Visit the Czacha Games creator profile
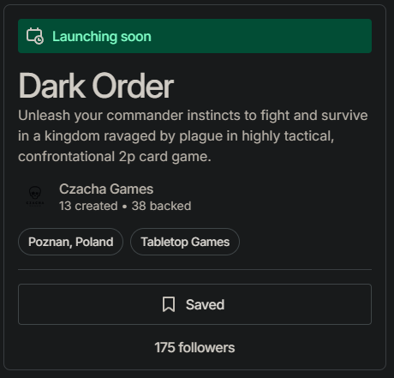 click(x=106, y=189)
